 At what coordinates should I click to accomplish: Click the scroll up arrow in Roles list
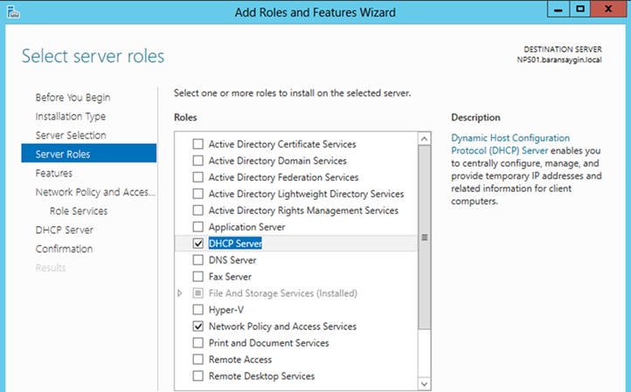click(x=424, y=139)
